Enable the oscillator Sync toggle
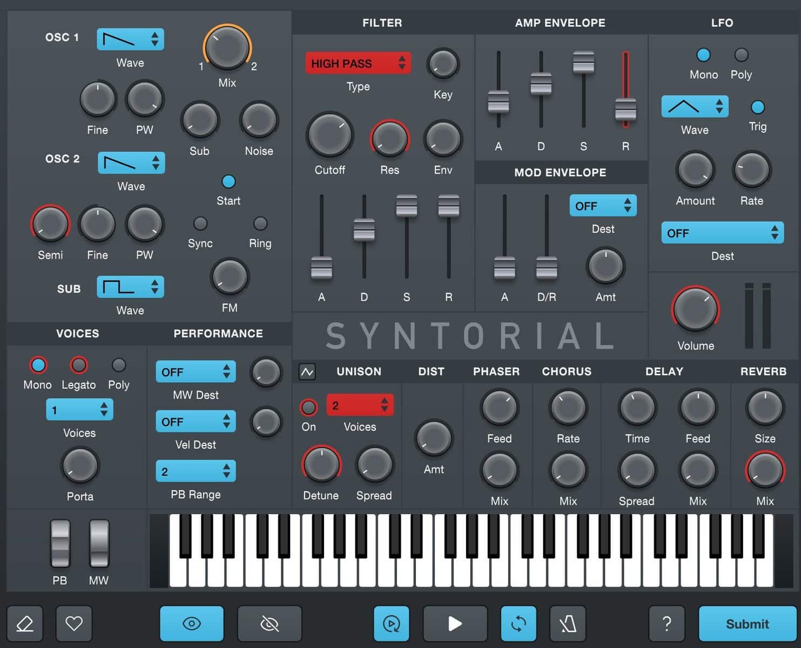Image resolution: width=801 pixels, height=648 pixels. tap(200, 223)
